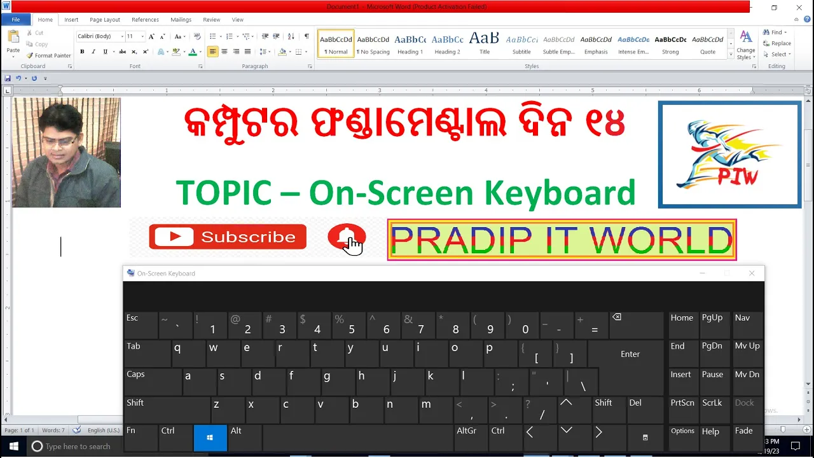Click the Windows Start button
The image size is (814, 458).
point(13,446)
